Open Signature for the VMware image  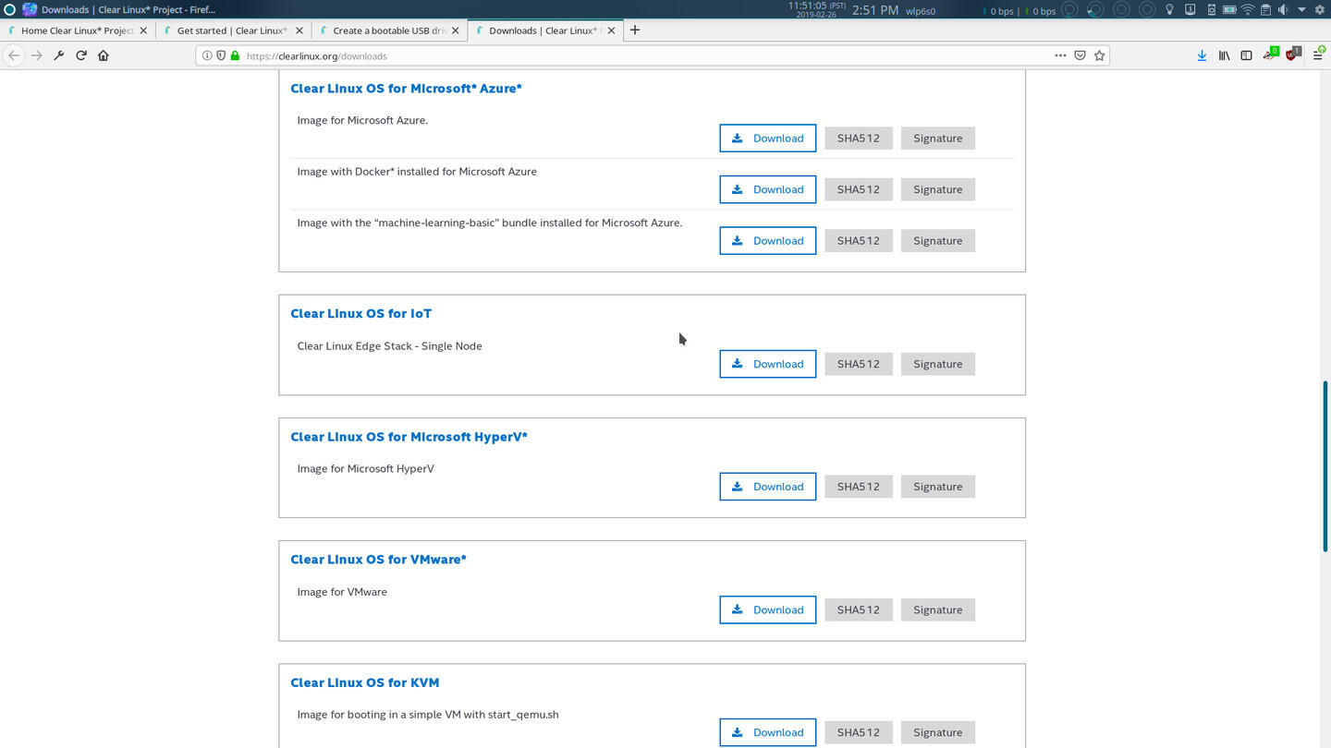[x=937, y=609]
